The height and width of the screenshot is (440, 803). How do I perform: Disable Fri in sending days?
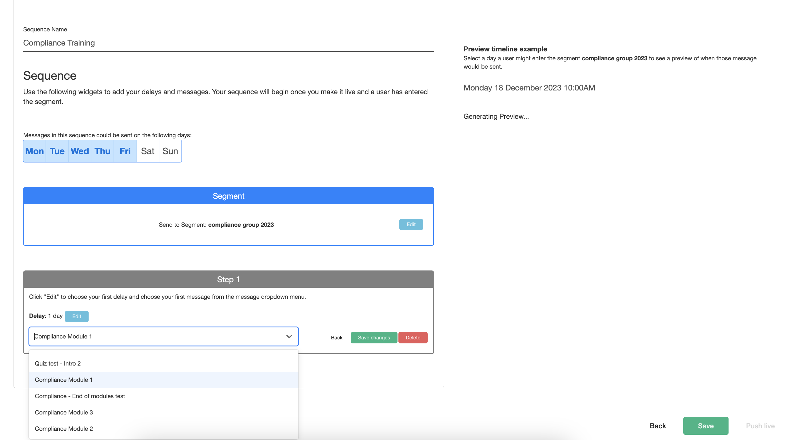125,151
